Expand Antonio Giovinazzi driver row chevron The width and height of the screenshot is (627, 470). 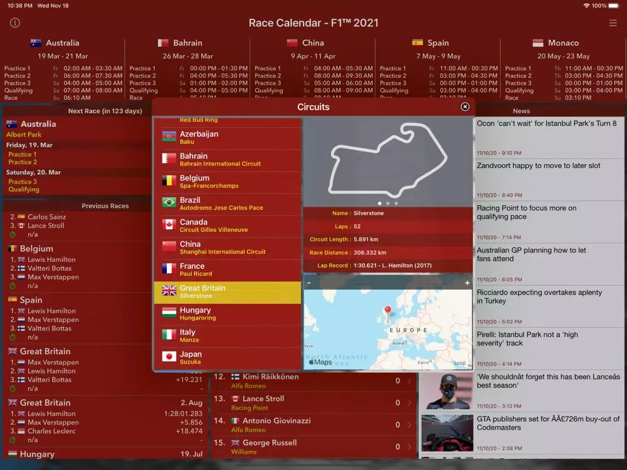click(x=409, y=425)
